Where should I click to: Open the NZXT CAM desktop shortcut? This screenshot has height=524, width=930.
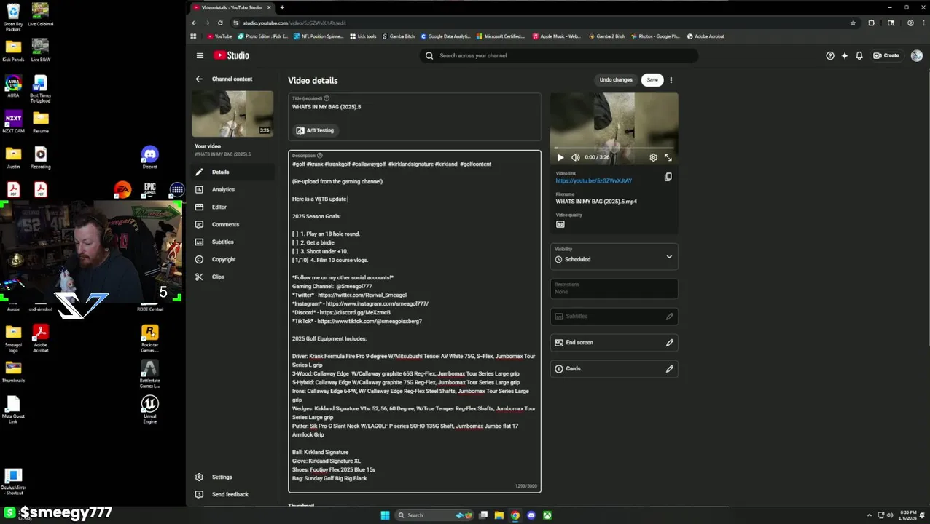click(x=13, y=122)
